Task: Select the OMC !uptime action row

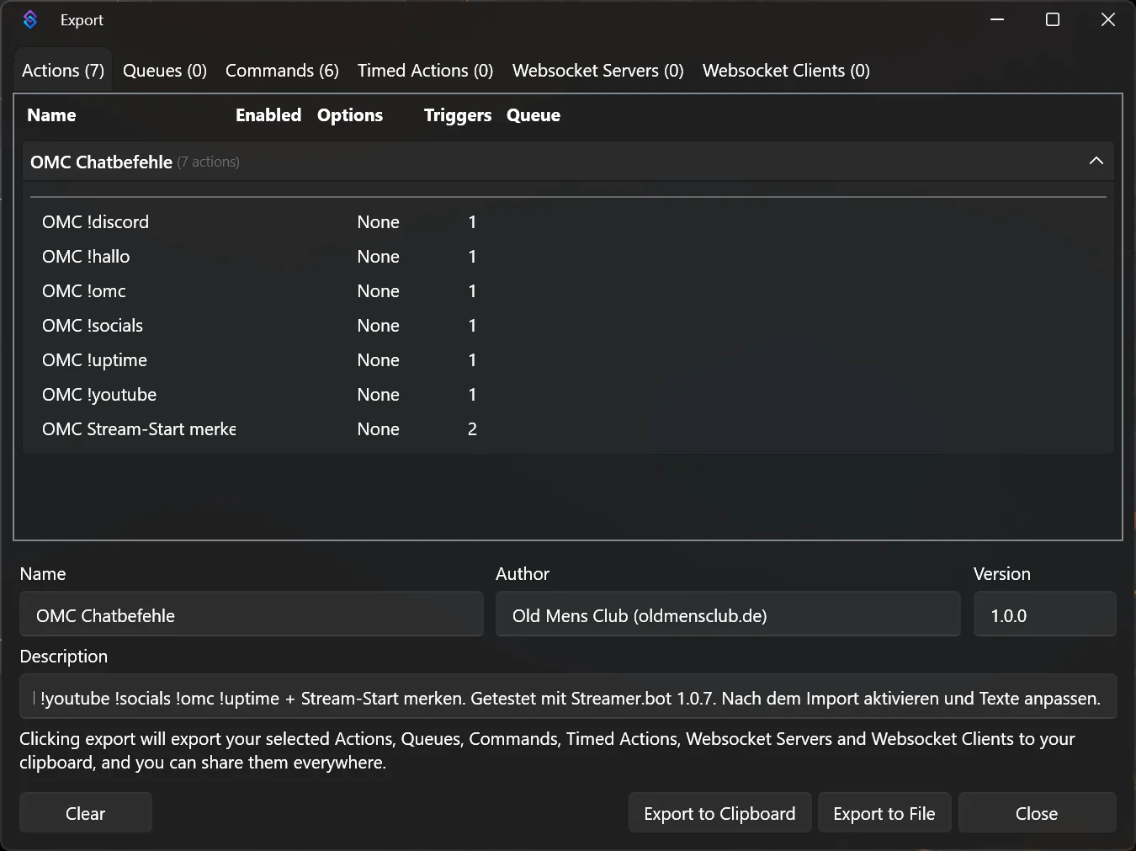Action: pos(568,360)
